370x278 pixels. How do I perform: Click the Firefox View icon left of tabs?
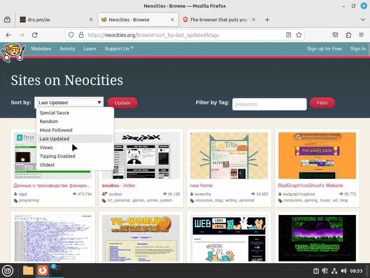point(7,20)
